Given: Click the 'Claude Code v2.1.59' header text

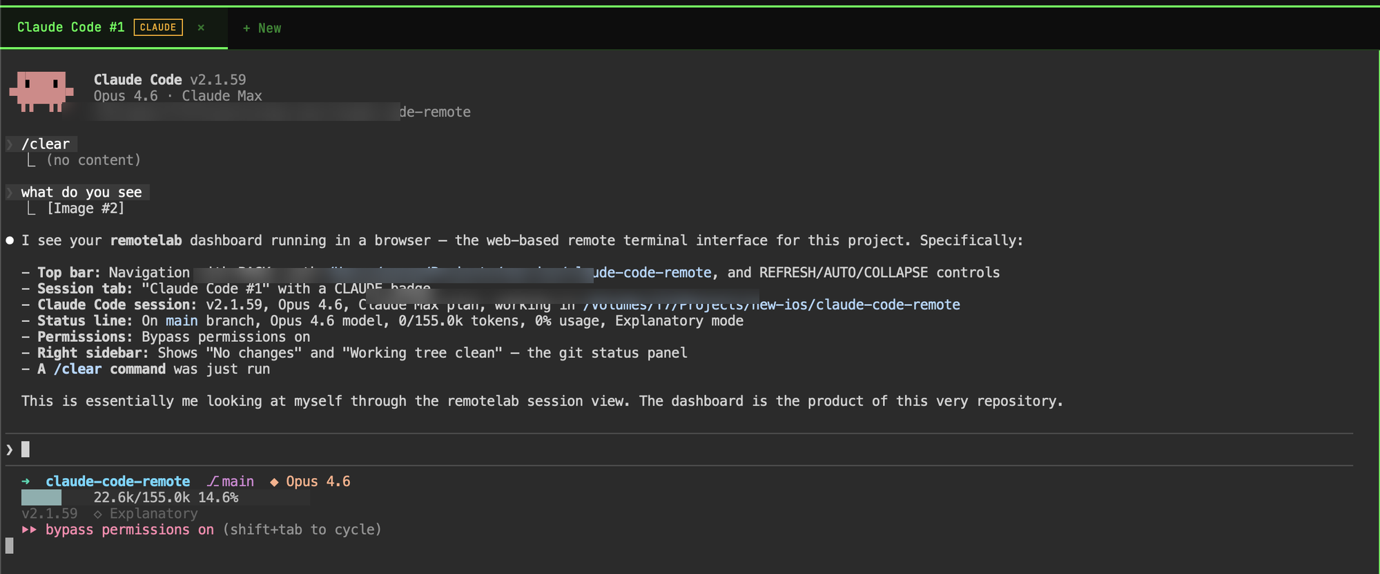Looking at the screenshot, I should click(170, 79).
